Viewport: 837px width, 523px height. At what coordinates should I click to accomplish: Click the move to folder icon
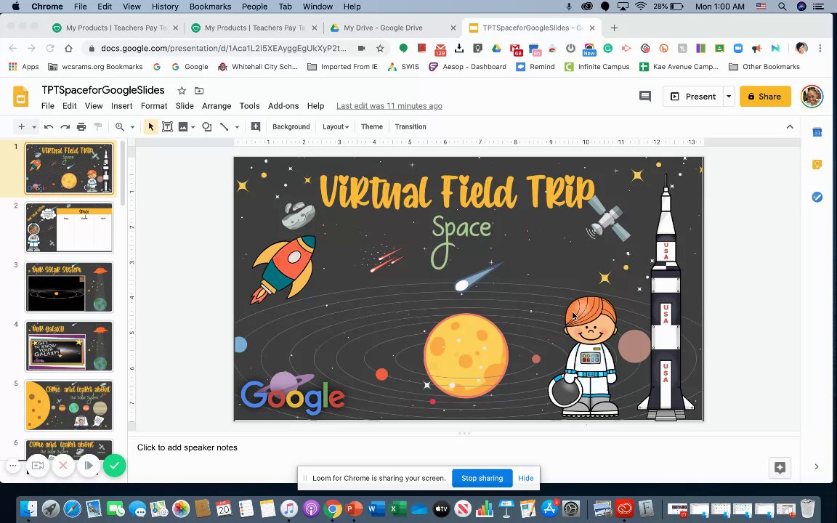199,91
